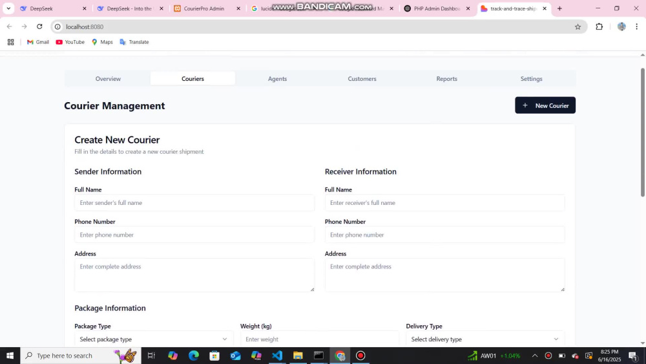Focus the receiver Full Name field

(445, 203)
